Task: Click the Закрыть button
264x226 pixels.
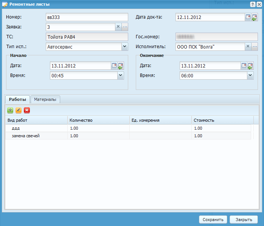Action: (x=244, y=220)
